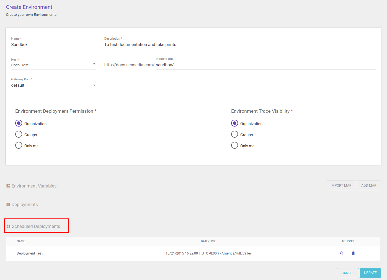Delete Deployment Test with the trash icon
387x280 pixels.
(353, 253)
